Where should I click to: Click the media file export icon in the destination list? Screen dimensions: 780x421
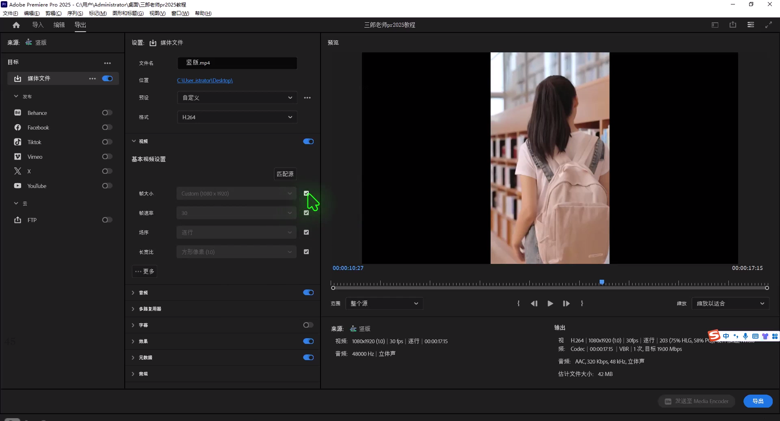click(x=17, y=79)
